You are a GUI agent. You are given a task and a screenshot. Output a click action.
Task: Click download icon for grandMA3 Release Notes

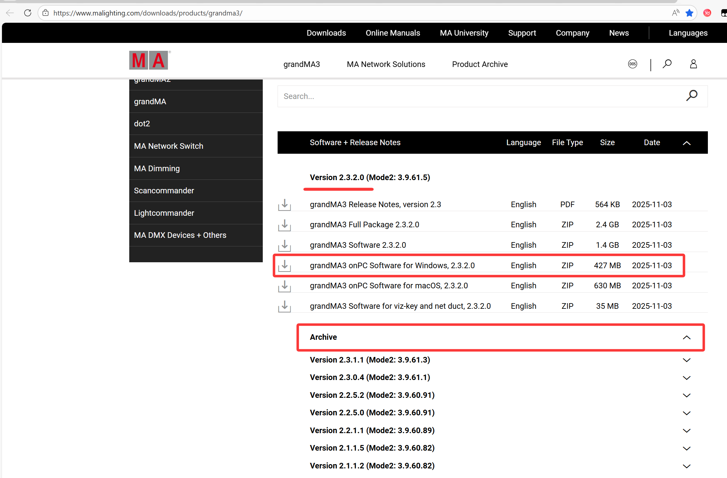[285, 205]
